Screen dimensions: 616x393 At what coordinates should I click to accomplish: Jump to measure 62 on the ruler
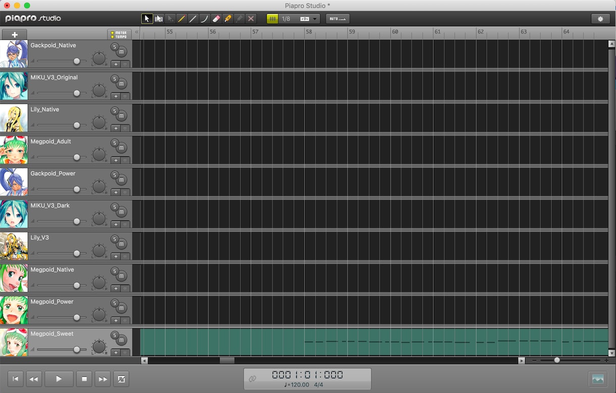coord(480,32)
